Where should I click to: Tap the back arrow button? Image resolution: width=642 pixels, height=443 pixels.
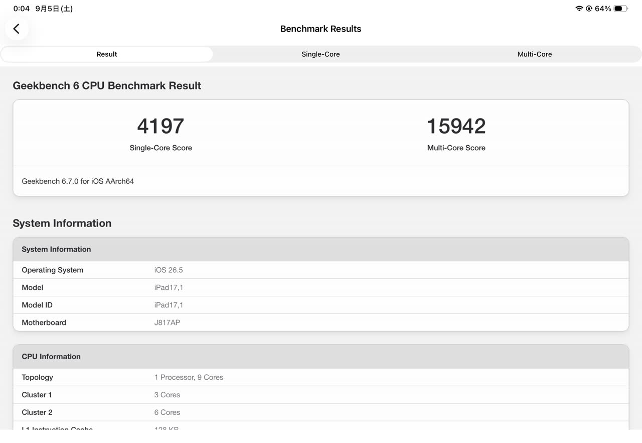(x=17, y=29)
